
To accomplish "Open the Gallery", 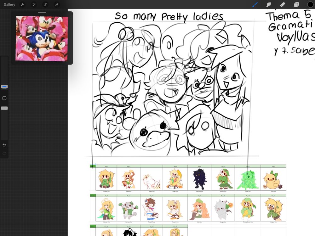I will [x=9, y=4].
